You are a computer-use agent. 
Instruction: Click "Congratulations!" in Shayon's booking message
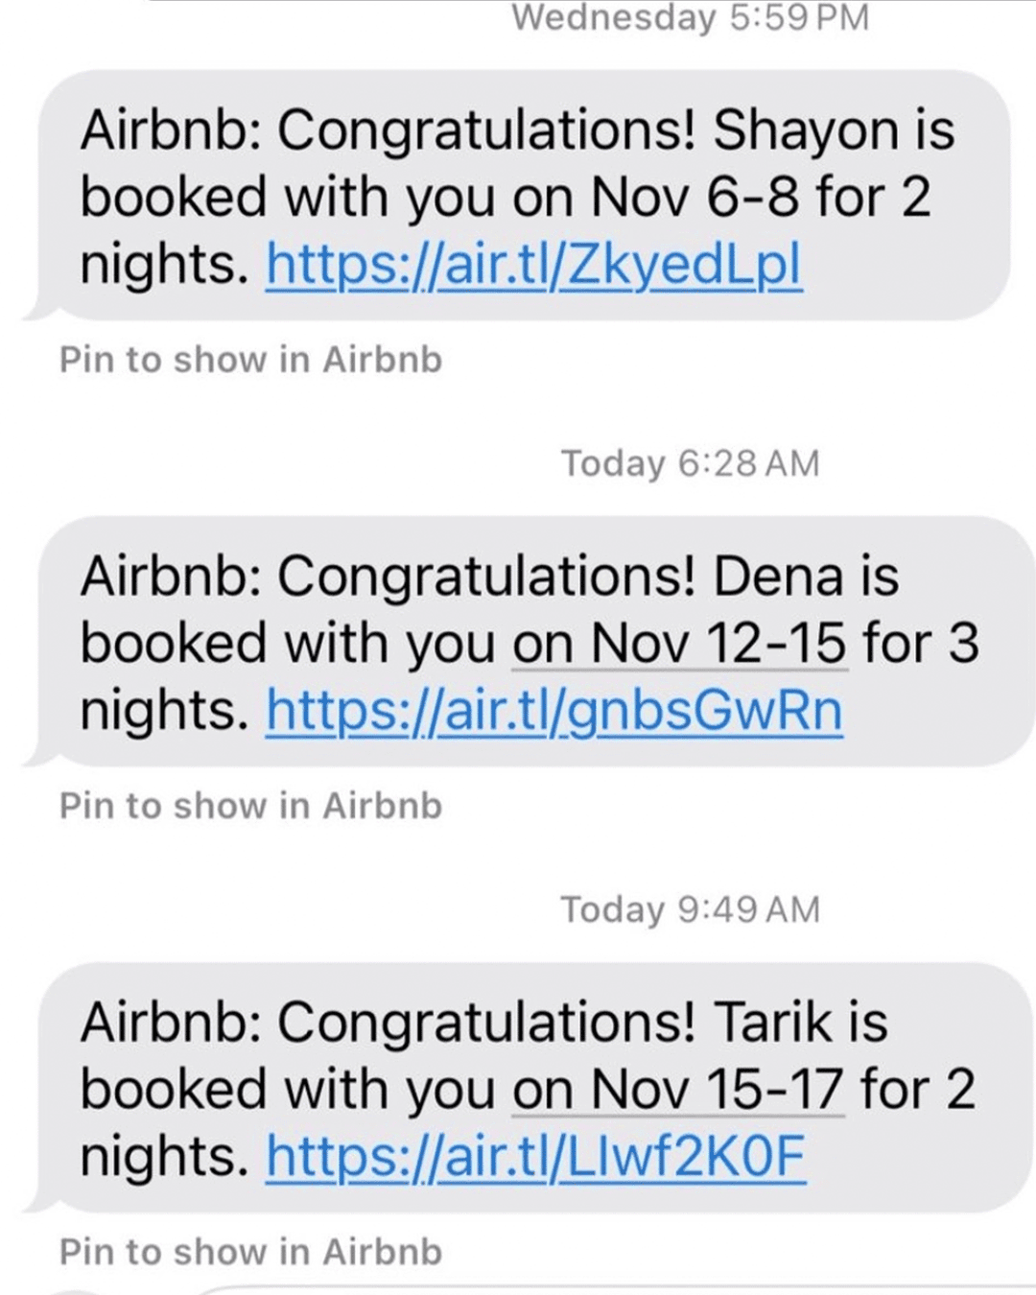point(486,130)
